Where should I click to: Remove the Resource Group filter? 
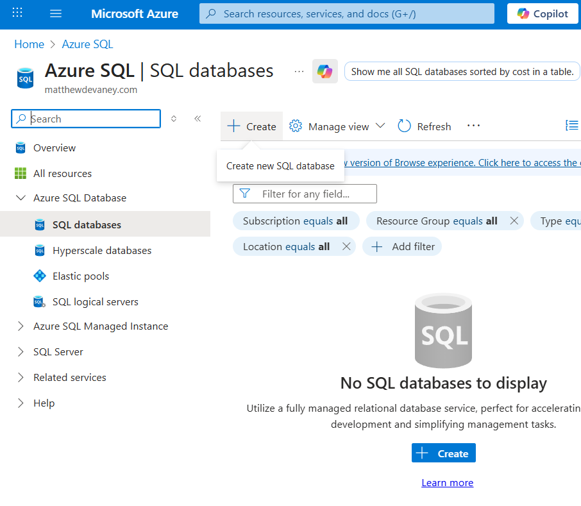pyautogui.click(x=514, y=221)
